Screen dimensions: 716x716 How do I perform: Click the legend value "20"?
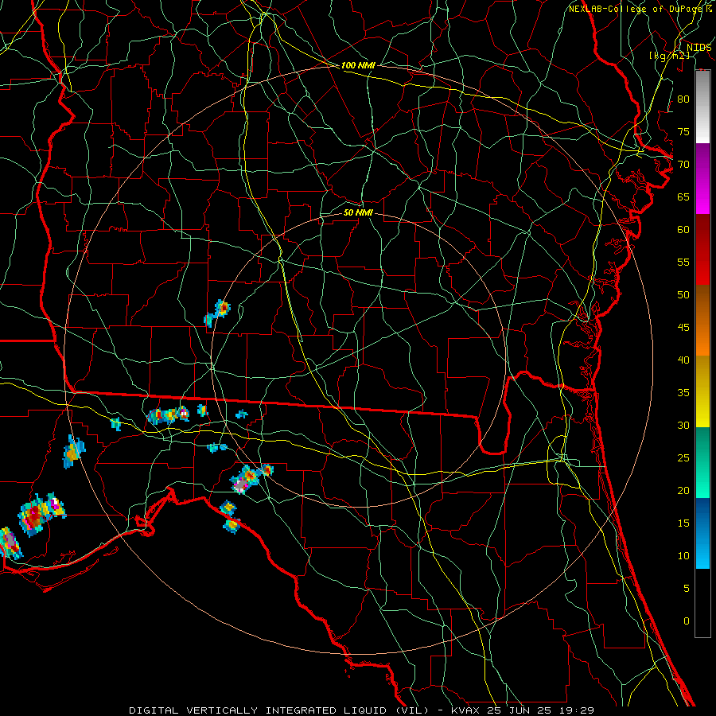point(683,491)
